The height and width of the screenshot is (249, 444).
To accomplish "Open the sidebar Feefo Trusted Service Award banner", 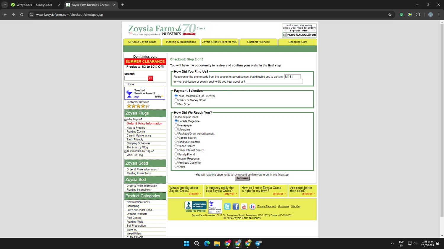I will point(145,93).
